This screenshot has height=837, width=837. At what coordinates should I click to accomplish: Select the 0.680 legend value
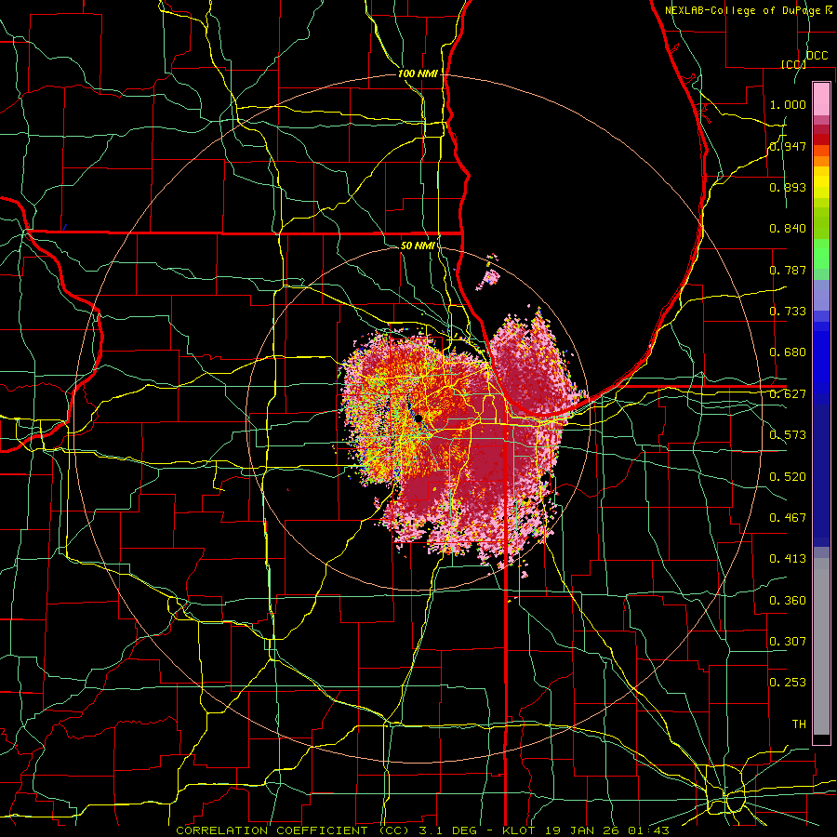(788, 352)
